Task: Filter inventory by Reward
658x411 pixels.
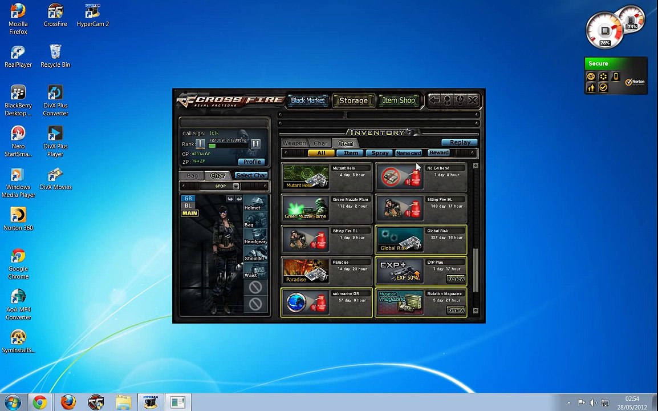Action: click(x=439, y=152)
